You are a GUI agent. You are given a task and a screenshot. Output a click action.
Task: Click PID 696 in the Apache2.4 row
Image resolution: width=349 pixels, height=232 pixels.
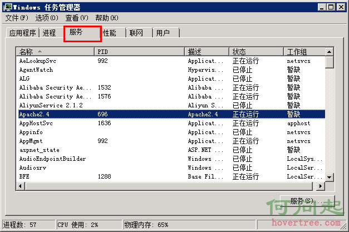(102, 114)
